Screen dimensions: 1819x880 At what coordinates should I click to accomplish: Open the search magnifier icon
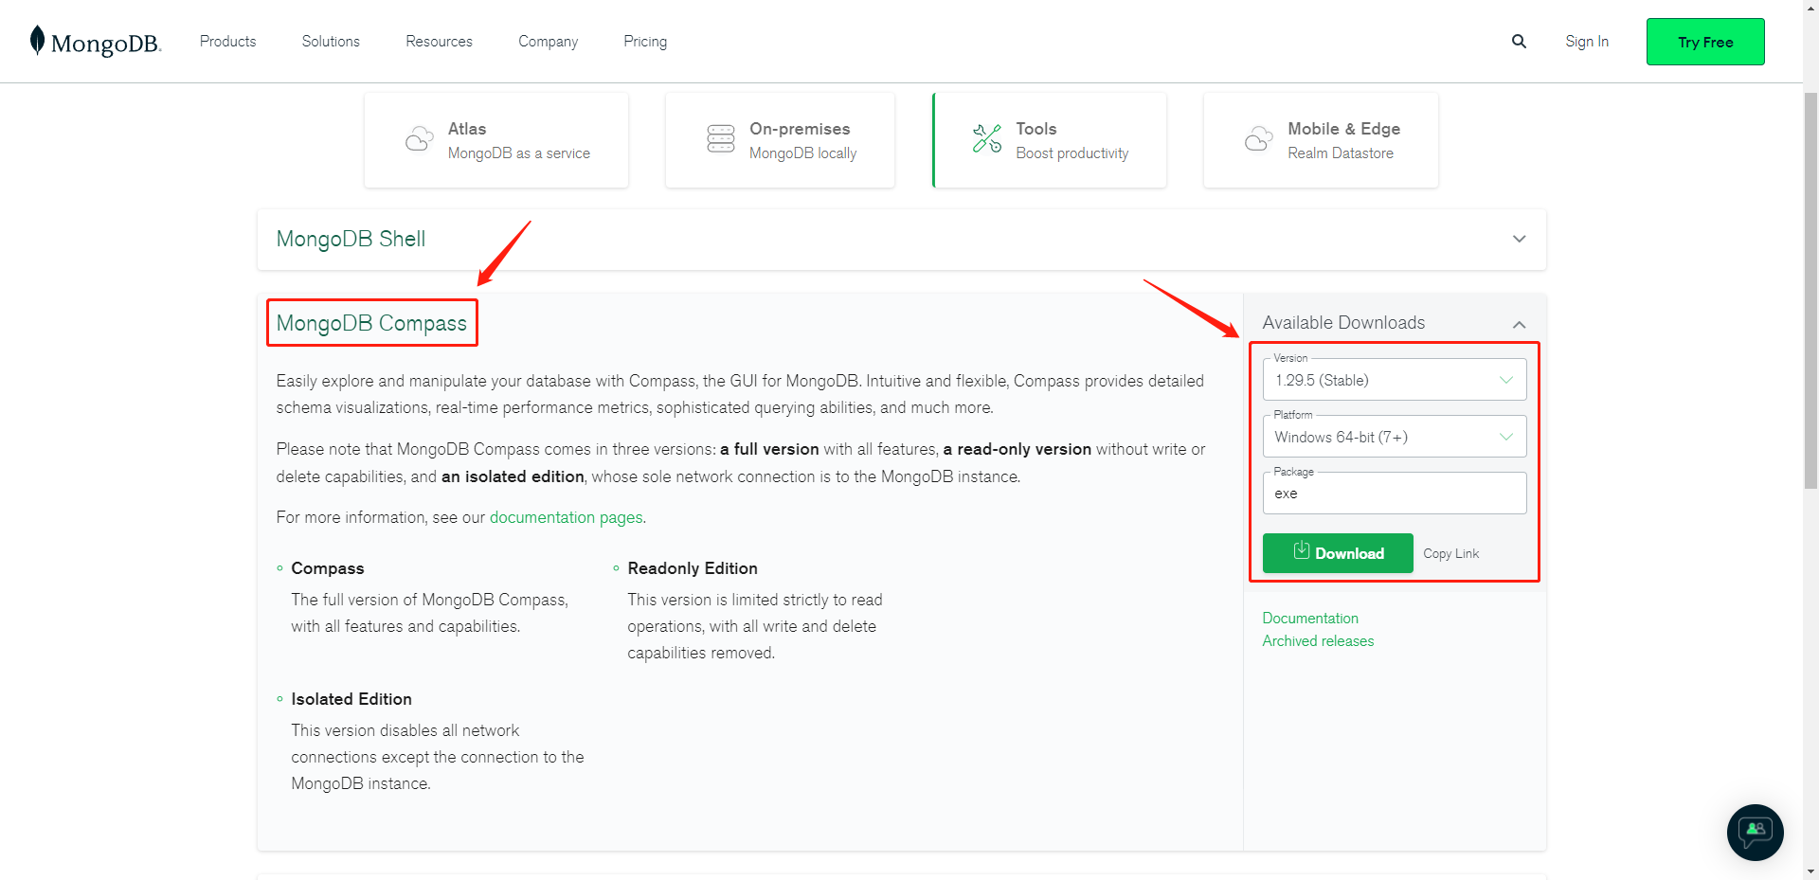(x=1519, y=42)
